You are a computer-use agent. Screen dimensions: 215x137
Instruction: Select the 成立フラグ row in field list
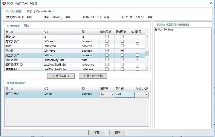[75, 55]
